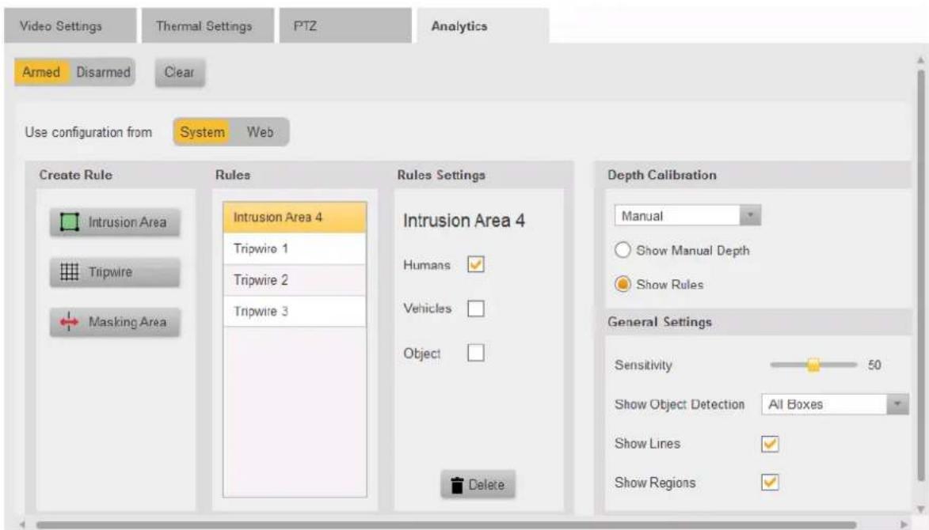This screenshot has width=929, height=530.
Task: Enable the Vehicles checkbox
Action: [x=476, y=309]
